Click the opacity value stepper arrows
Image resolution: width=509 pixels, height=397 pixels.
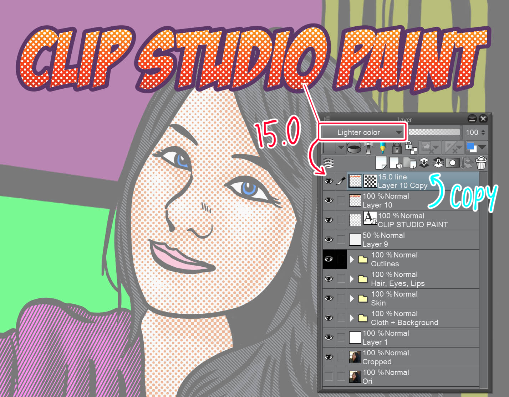coord(483,132)
